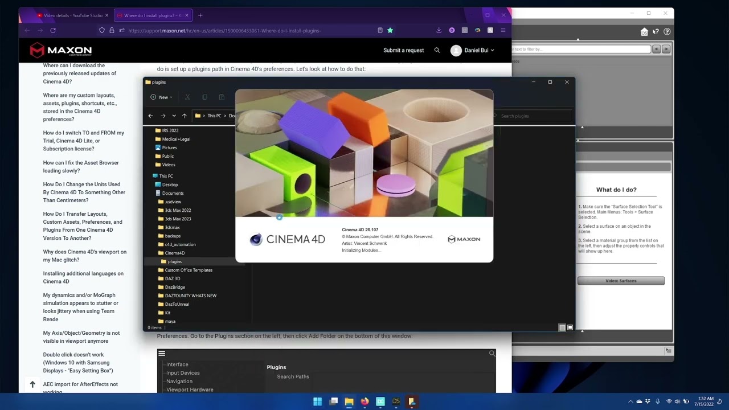Open Firefox reader view icon

click(x=380, y=30)
